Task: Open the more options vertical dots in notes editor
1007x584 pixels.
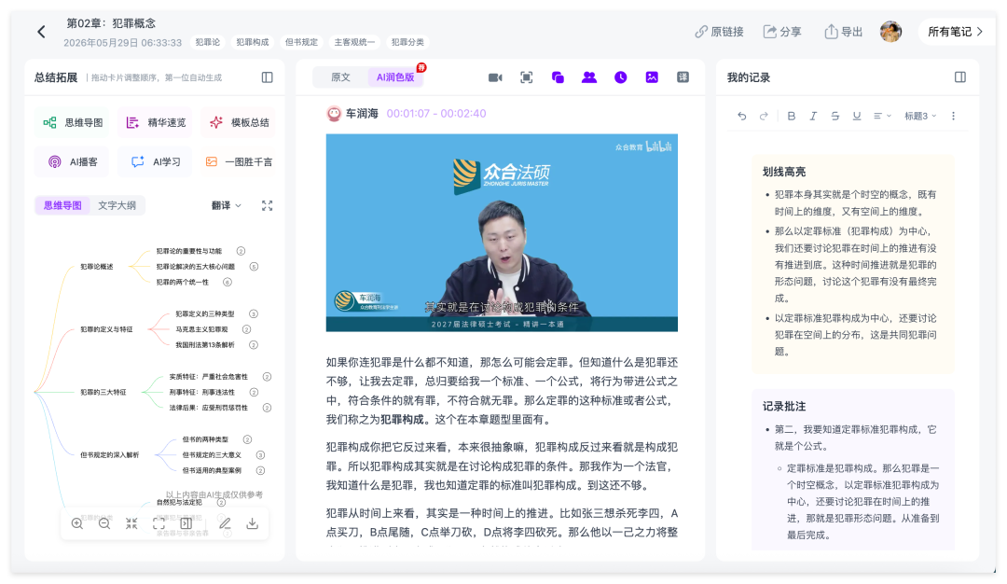Action: 953,117
